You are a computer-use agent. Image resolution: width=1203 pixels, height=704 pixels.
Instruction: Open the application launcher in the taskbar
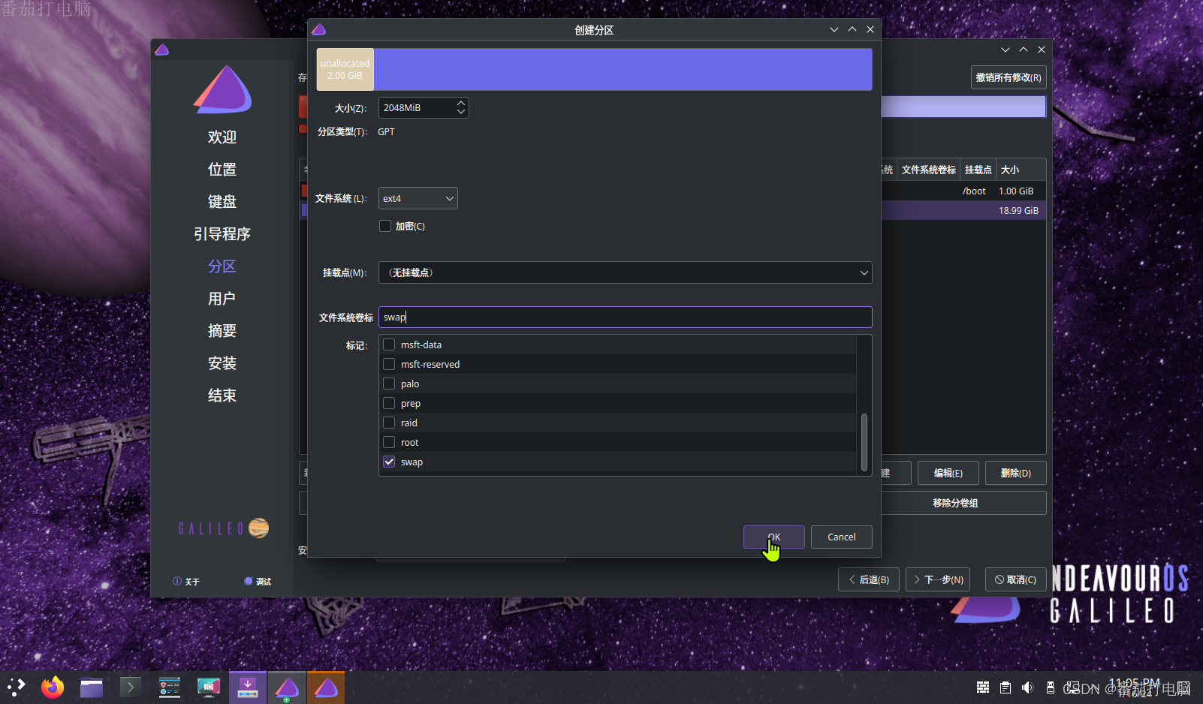[x=17, y=687]
